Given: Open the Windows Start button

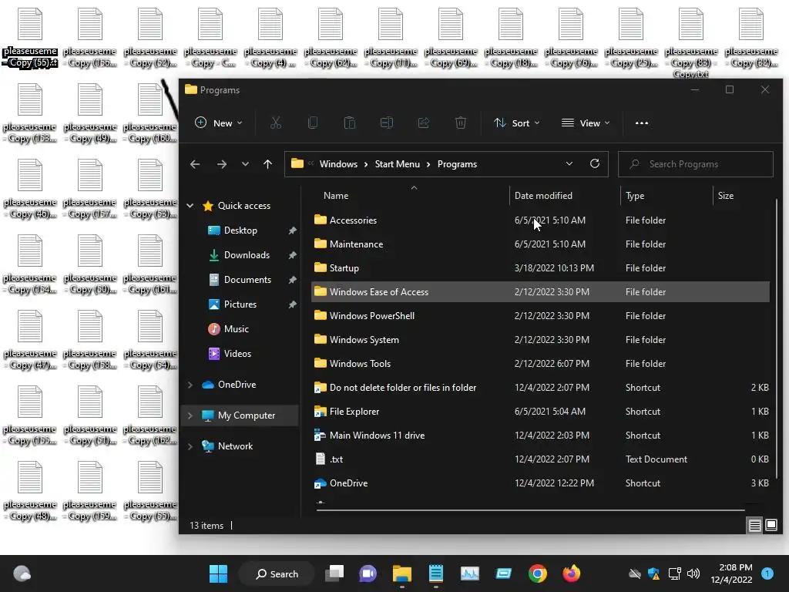Looking at the screenshot, I should pos(218,573).
